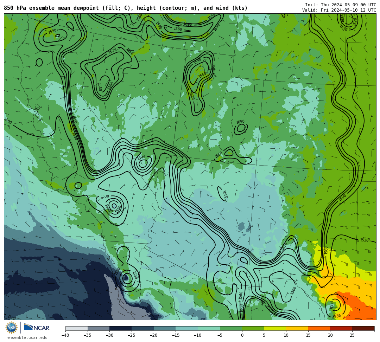Image resolution: width=380 pixels, height=342 pixels.
Task: Open the ensemble.ucar.edu link text
Action: point(27,337)
